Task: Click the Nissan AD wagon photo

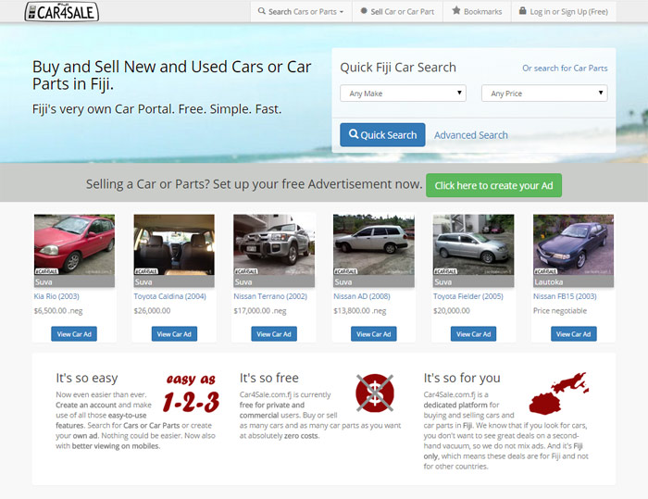Action: (x=374, y=244)
